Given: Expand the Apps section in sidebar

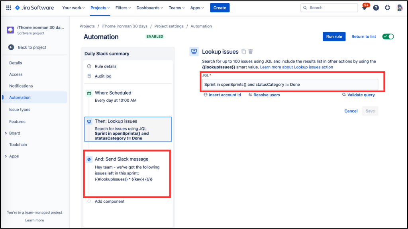Looking at the screenshot, I should [x=6, y=156].
